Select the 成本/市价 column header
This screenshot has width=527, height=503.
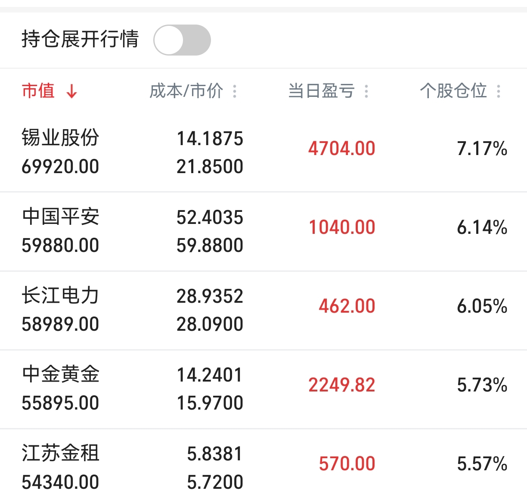(186, 91)
